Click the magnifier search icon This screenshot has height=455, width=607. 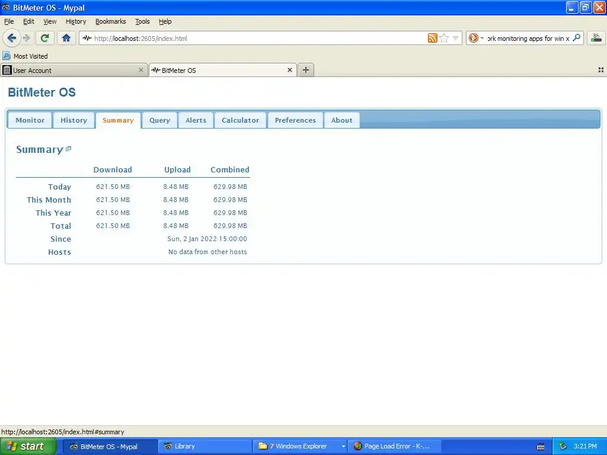[x=576, y=38]
